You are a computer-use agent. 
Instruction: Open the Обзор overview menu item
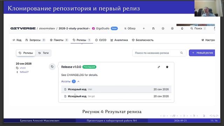click(130, 28)
